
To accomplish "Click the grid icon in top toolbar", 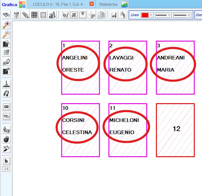I will [34, 15].
